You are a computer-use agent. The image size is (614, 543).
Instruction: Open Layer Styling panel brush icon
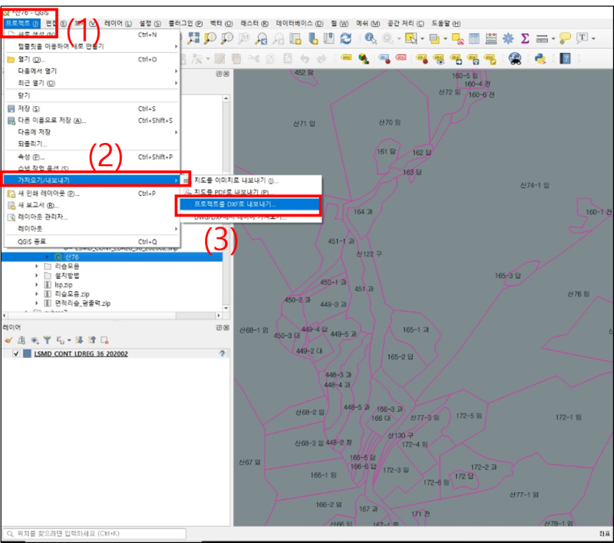(x=8, y=340)
